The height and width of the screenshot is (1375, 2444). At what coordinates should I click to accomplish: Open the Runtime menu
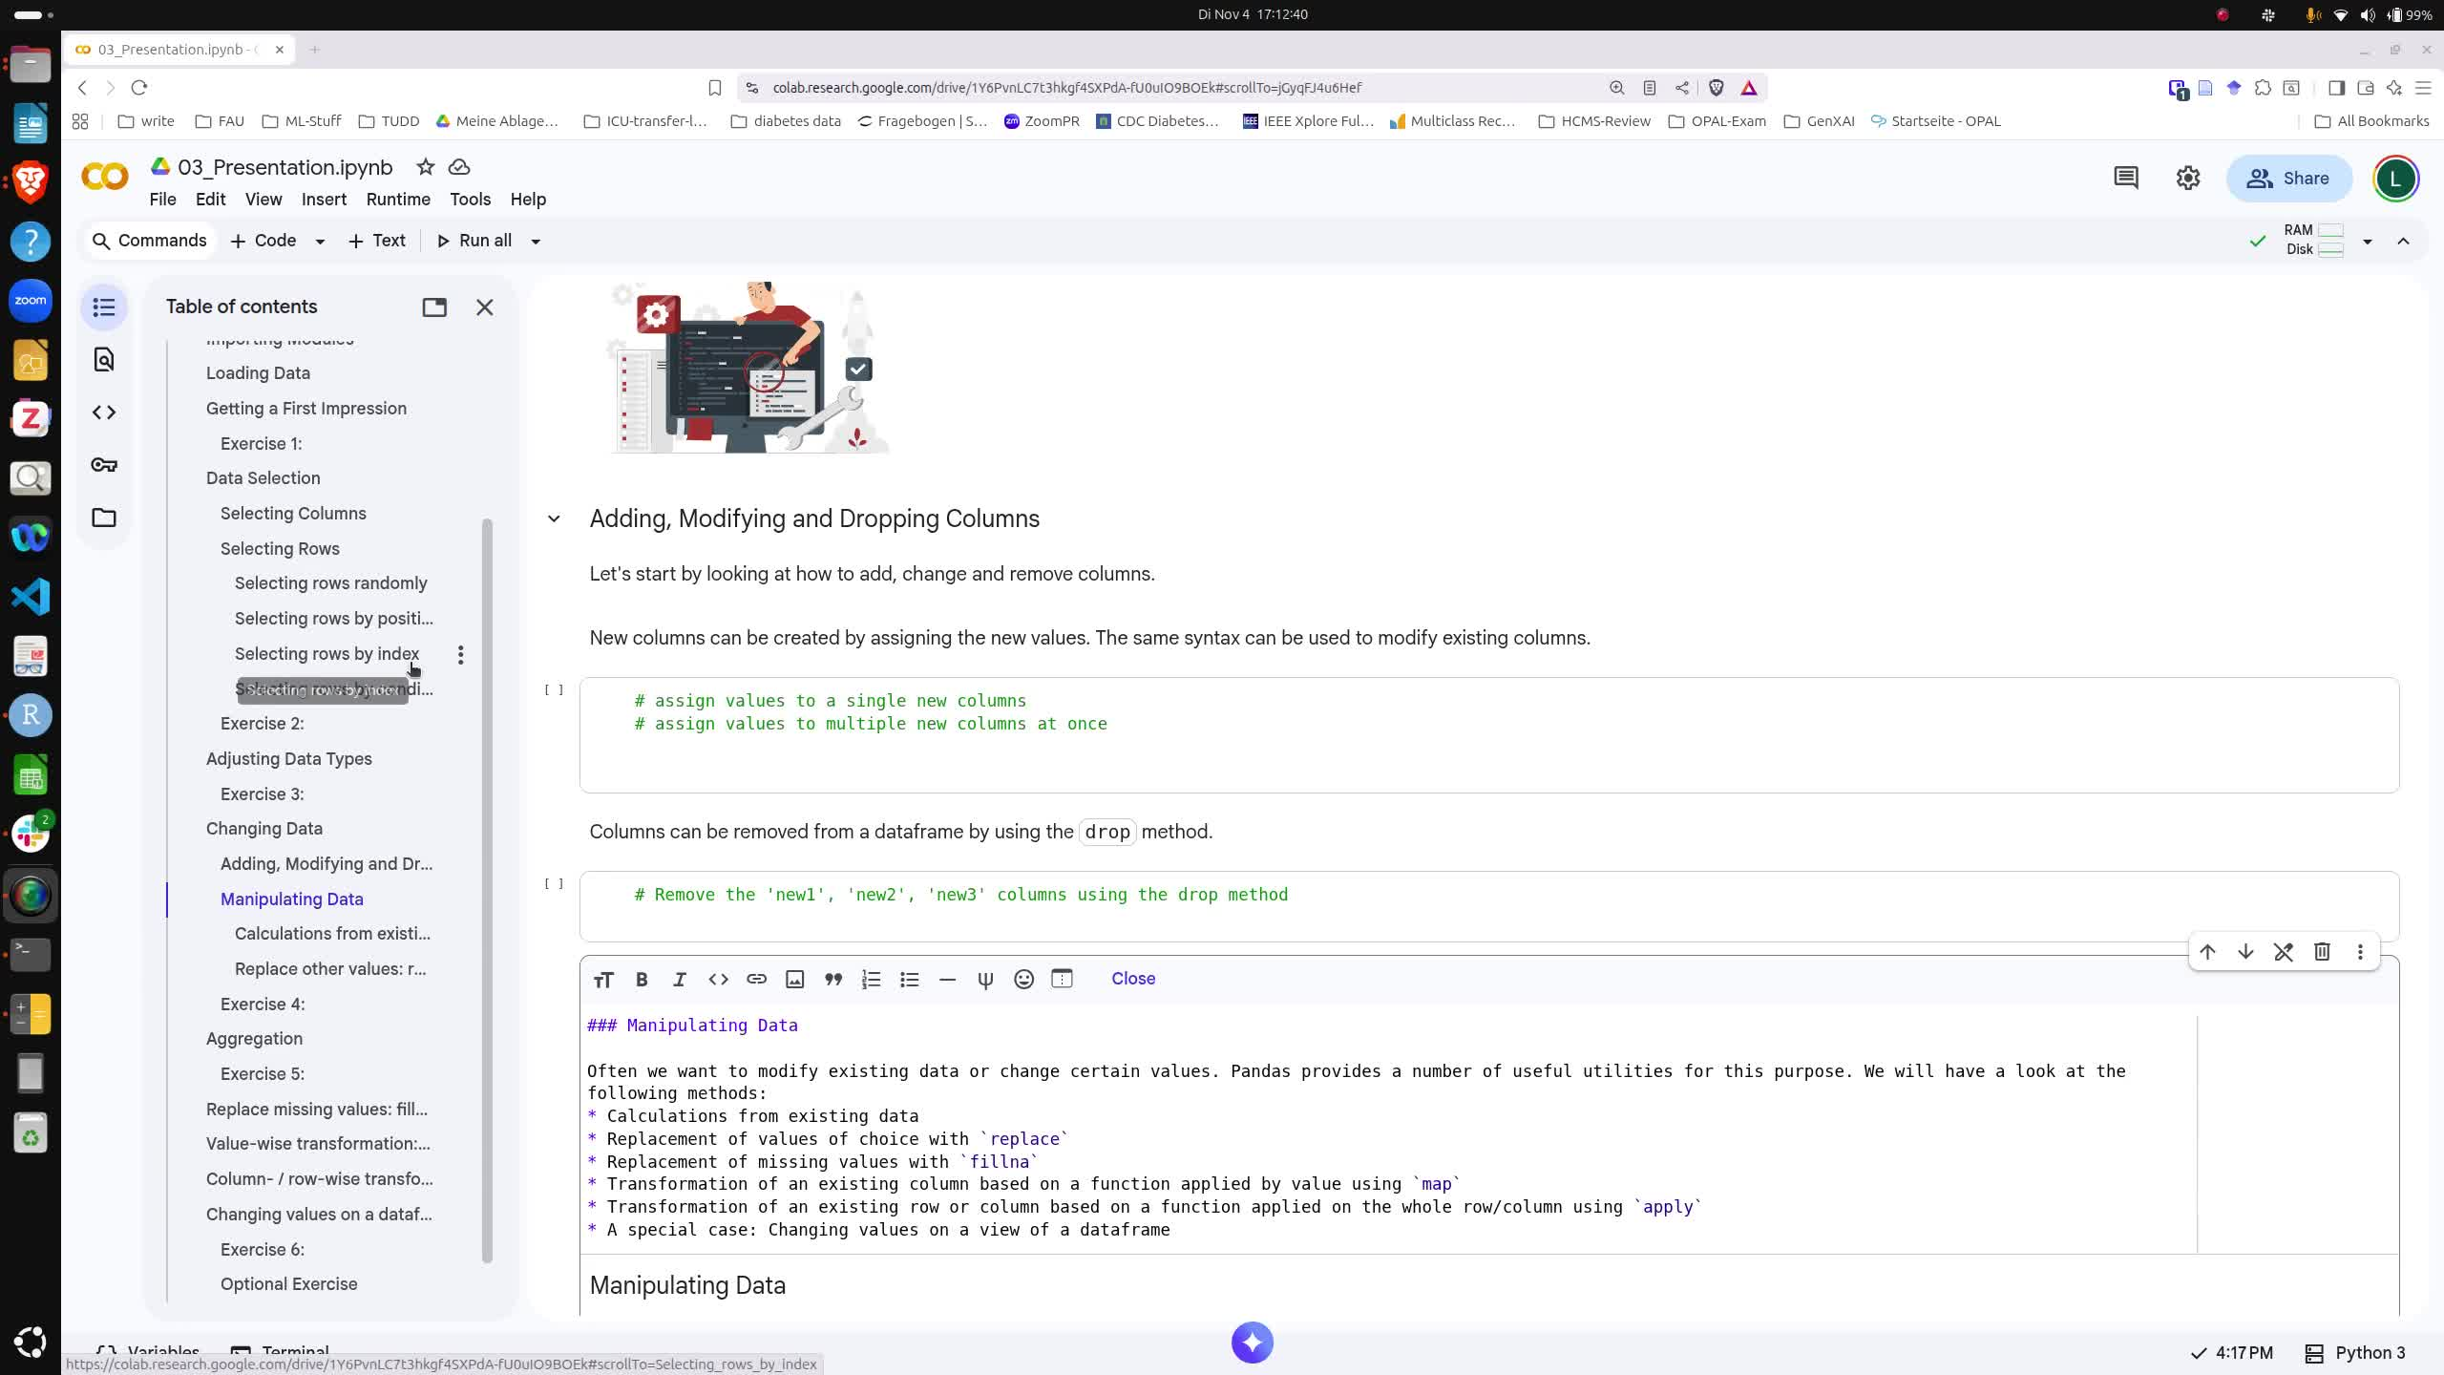[x=398, y=200]
